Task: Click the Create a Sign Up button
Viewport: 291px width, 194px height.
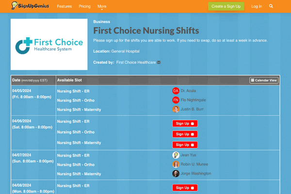Action: (226, 6)
